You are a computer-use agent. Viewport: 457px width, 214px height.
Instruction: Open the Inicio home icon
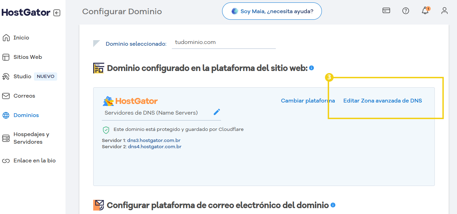[x=6, y=38]
